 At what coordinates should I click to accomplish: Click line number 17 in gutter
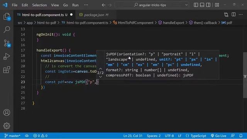tap(23, 50)
